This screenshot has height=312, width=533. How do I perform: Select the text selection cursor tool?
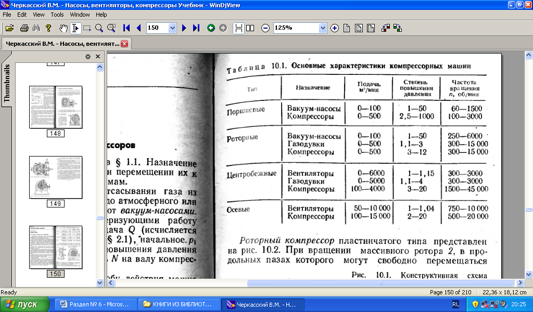pos(75,28)
